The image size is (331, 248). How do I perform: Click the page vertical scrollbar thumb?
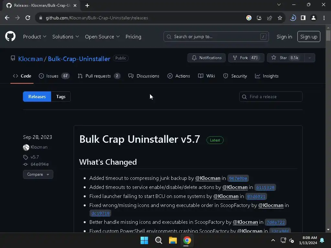tap(328, 36)
